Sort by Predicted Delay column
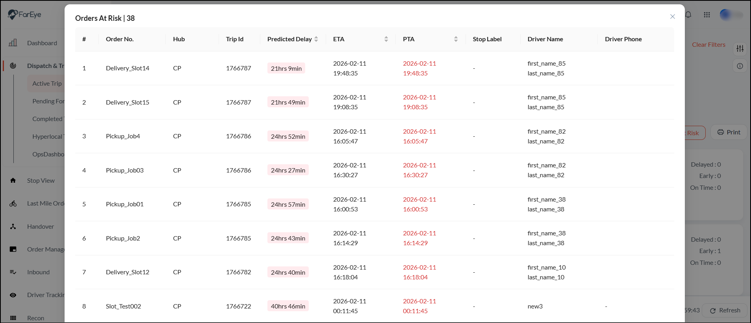The image size is (751, 323). (316, 39)
